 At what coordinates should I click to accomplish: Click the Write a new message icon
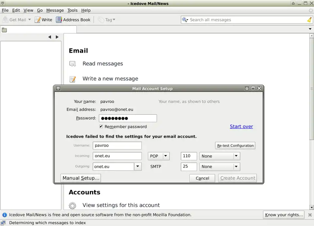point(73,79)
